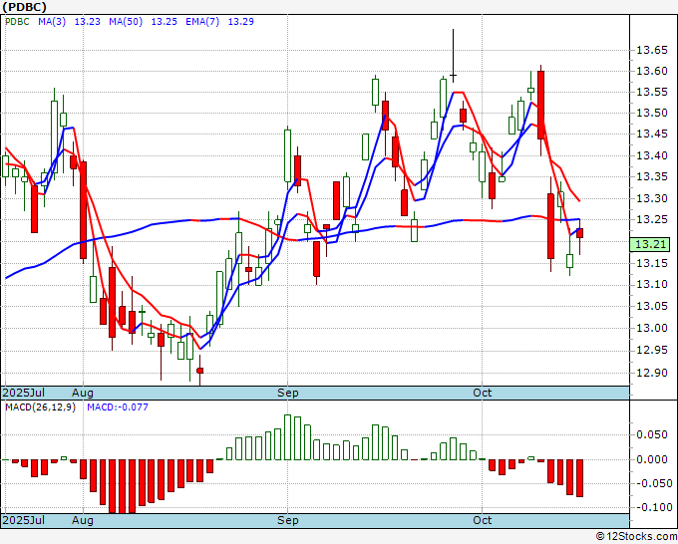Viewport: 678px width, 544px height.
Task: Click the MACD(26,12,9) indicator label
Action: point(40,408)
